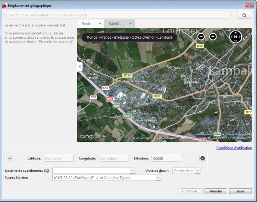Screen dimensions: 257x202
Task: Switch to the Satellite map view
Action: pos(115,24)
